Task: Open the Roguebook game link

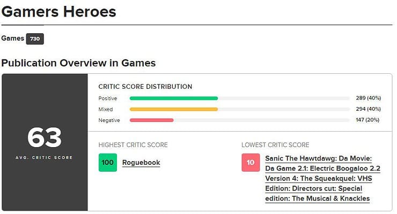Action: 141,163
